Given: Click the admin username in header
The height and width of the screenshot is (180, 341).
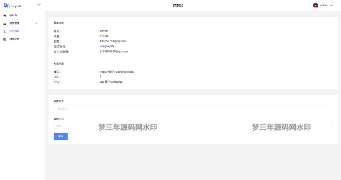Looking at the screenshot, I should [x=324, y=5].
